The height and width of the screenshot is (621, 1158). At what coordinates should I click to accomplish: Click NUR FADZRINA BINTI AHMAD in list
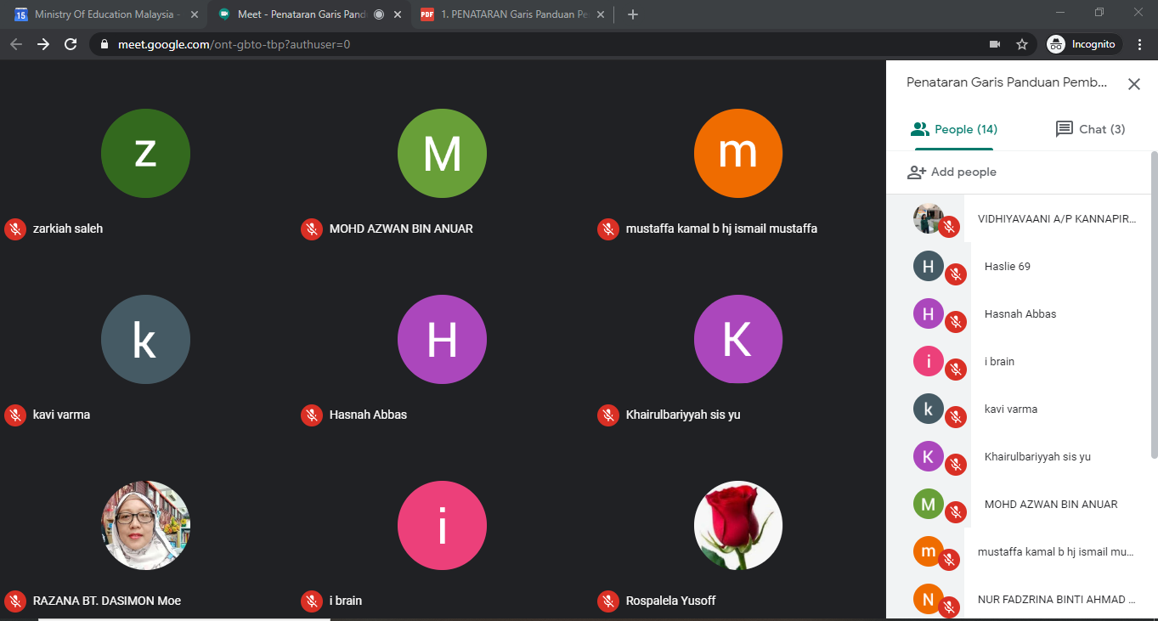(1057, 600)
